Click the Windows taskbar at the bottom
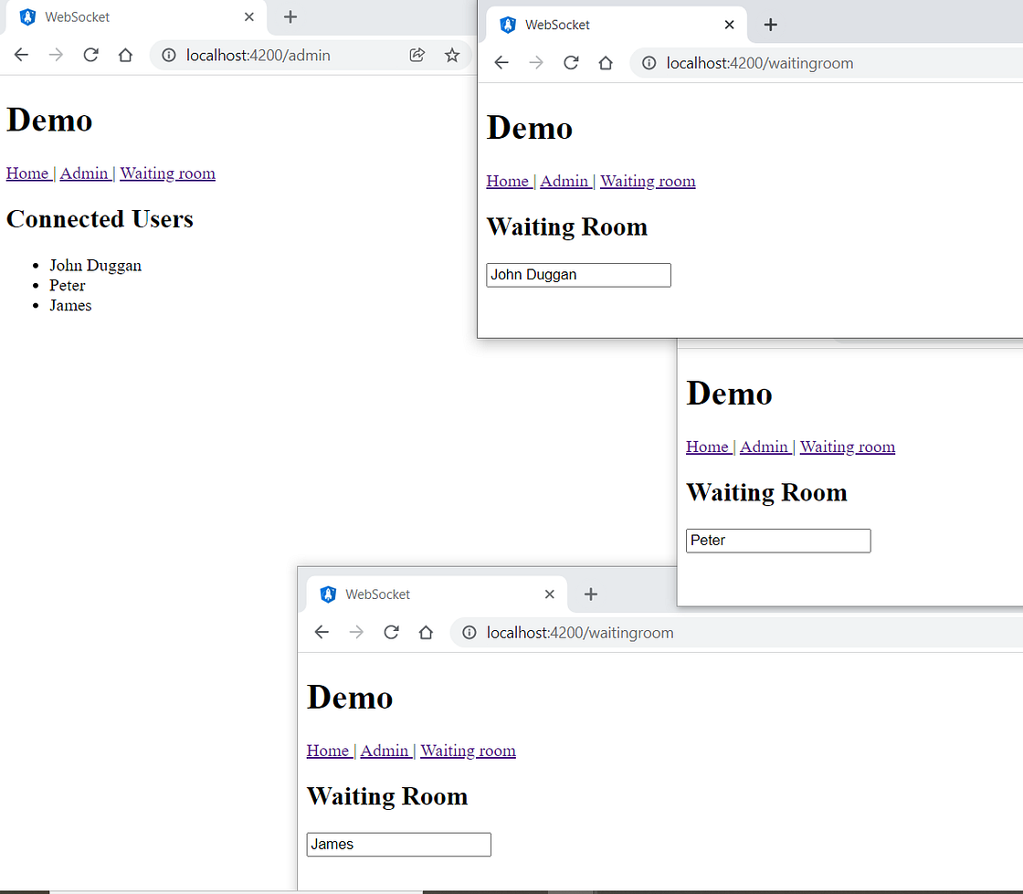1023x894 pixels. pyautogui.click(x=511, y=888)
